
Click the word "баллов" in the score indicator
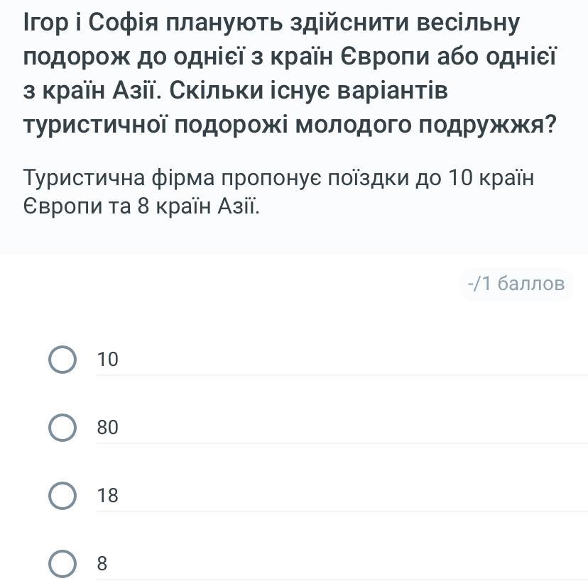(x=531, y=284)
